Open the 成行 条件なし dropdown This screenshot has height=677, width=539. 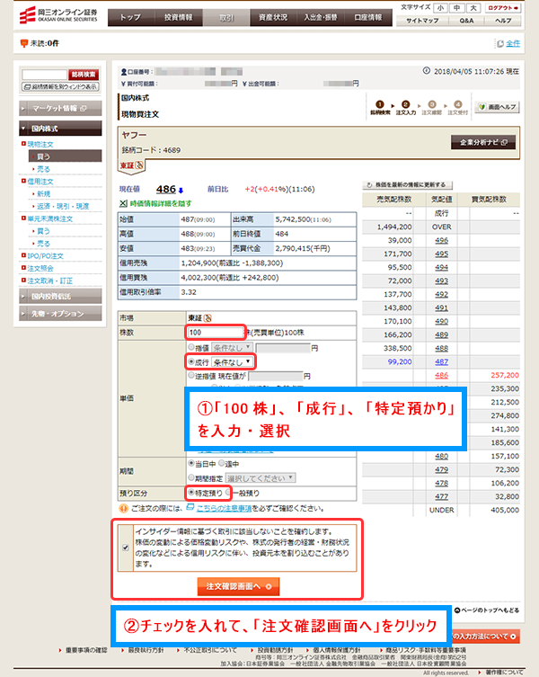[x=232, y=361]
